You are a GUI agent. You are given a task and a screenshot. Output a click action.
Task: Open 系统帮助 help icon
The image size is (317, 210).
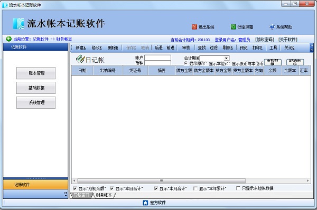[272, 27]
